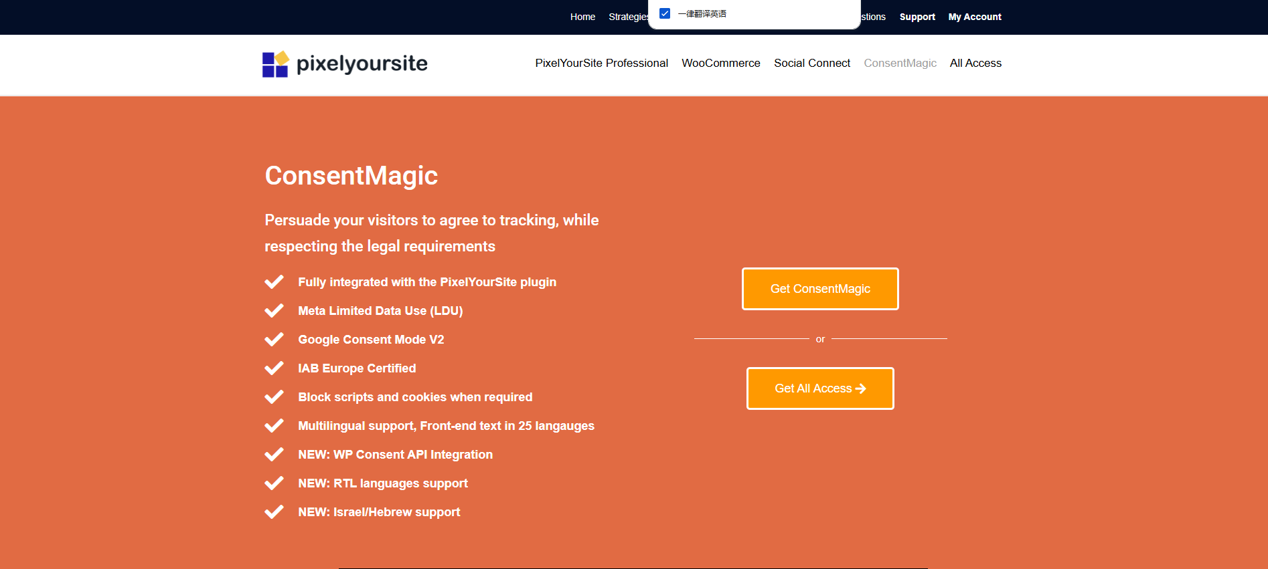The height and width of the screenshot is (569, 1268).
Task: Open the WooCommerce menu item
Action: [720, 63]
